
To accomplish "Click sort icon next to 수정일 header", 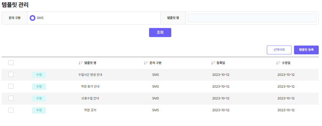I will [278, 63].
